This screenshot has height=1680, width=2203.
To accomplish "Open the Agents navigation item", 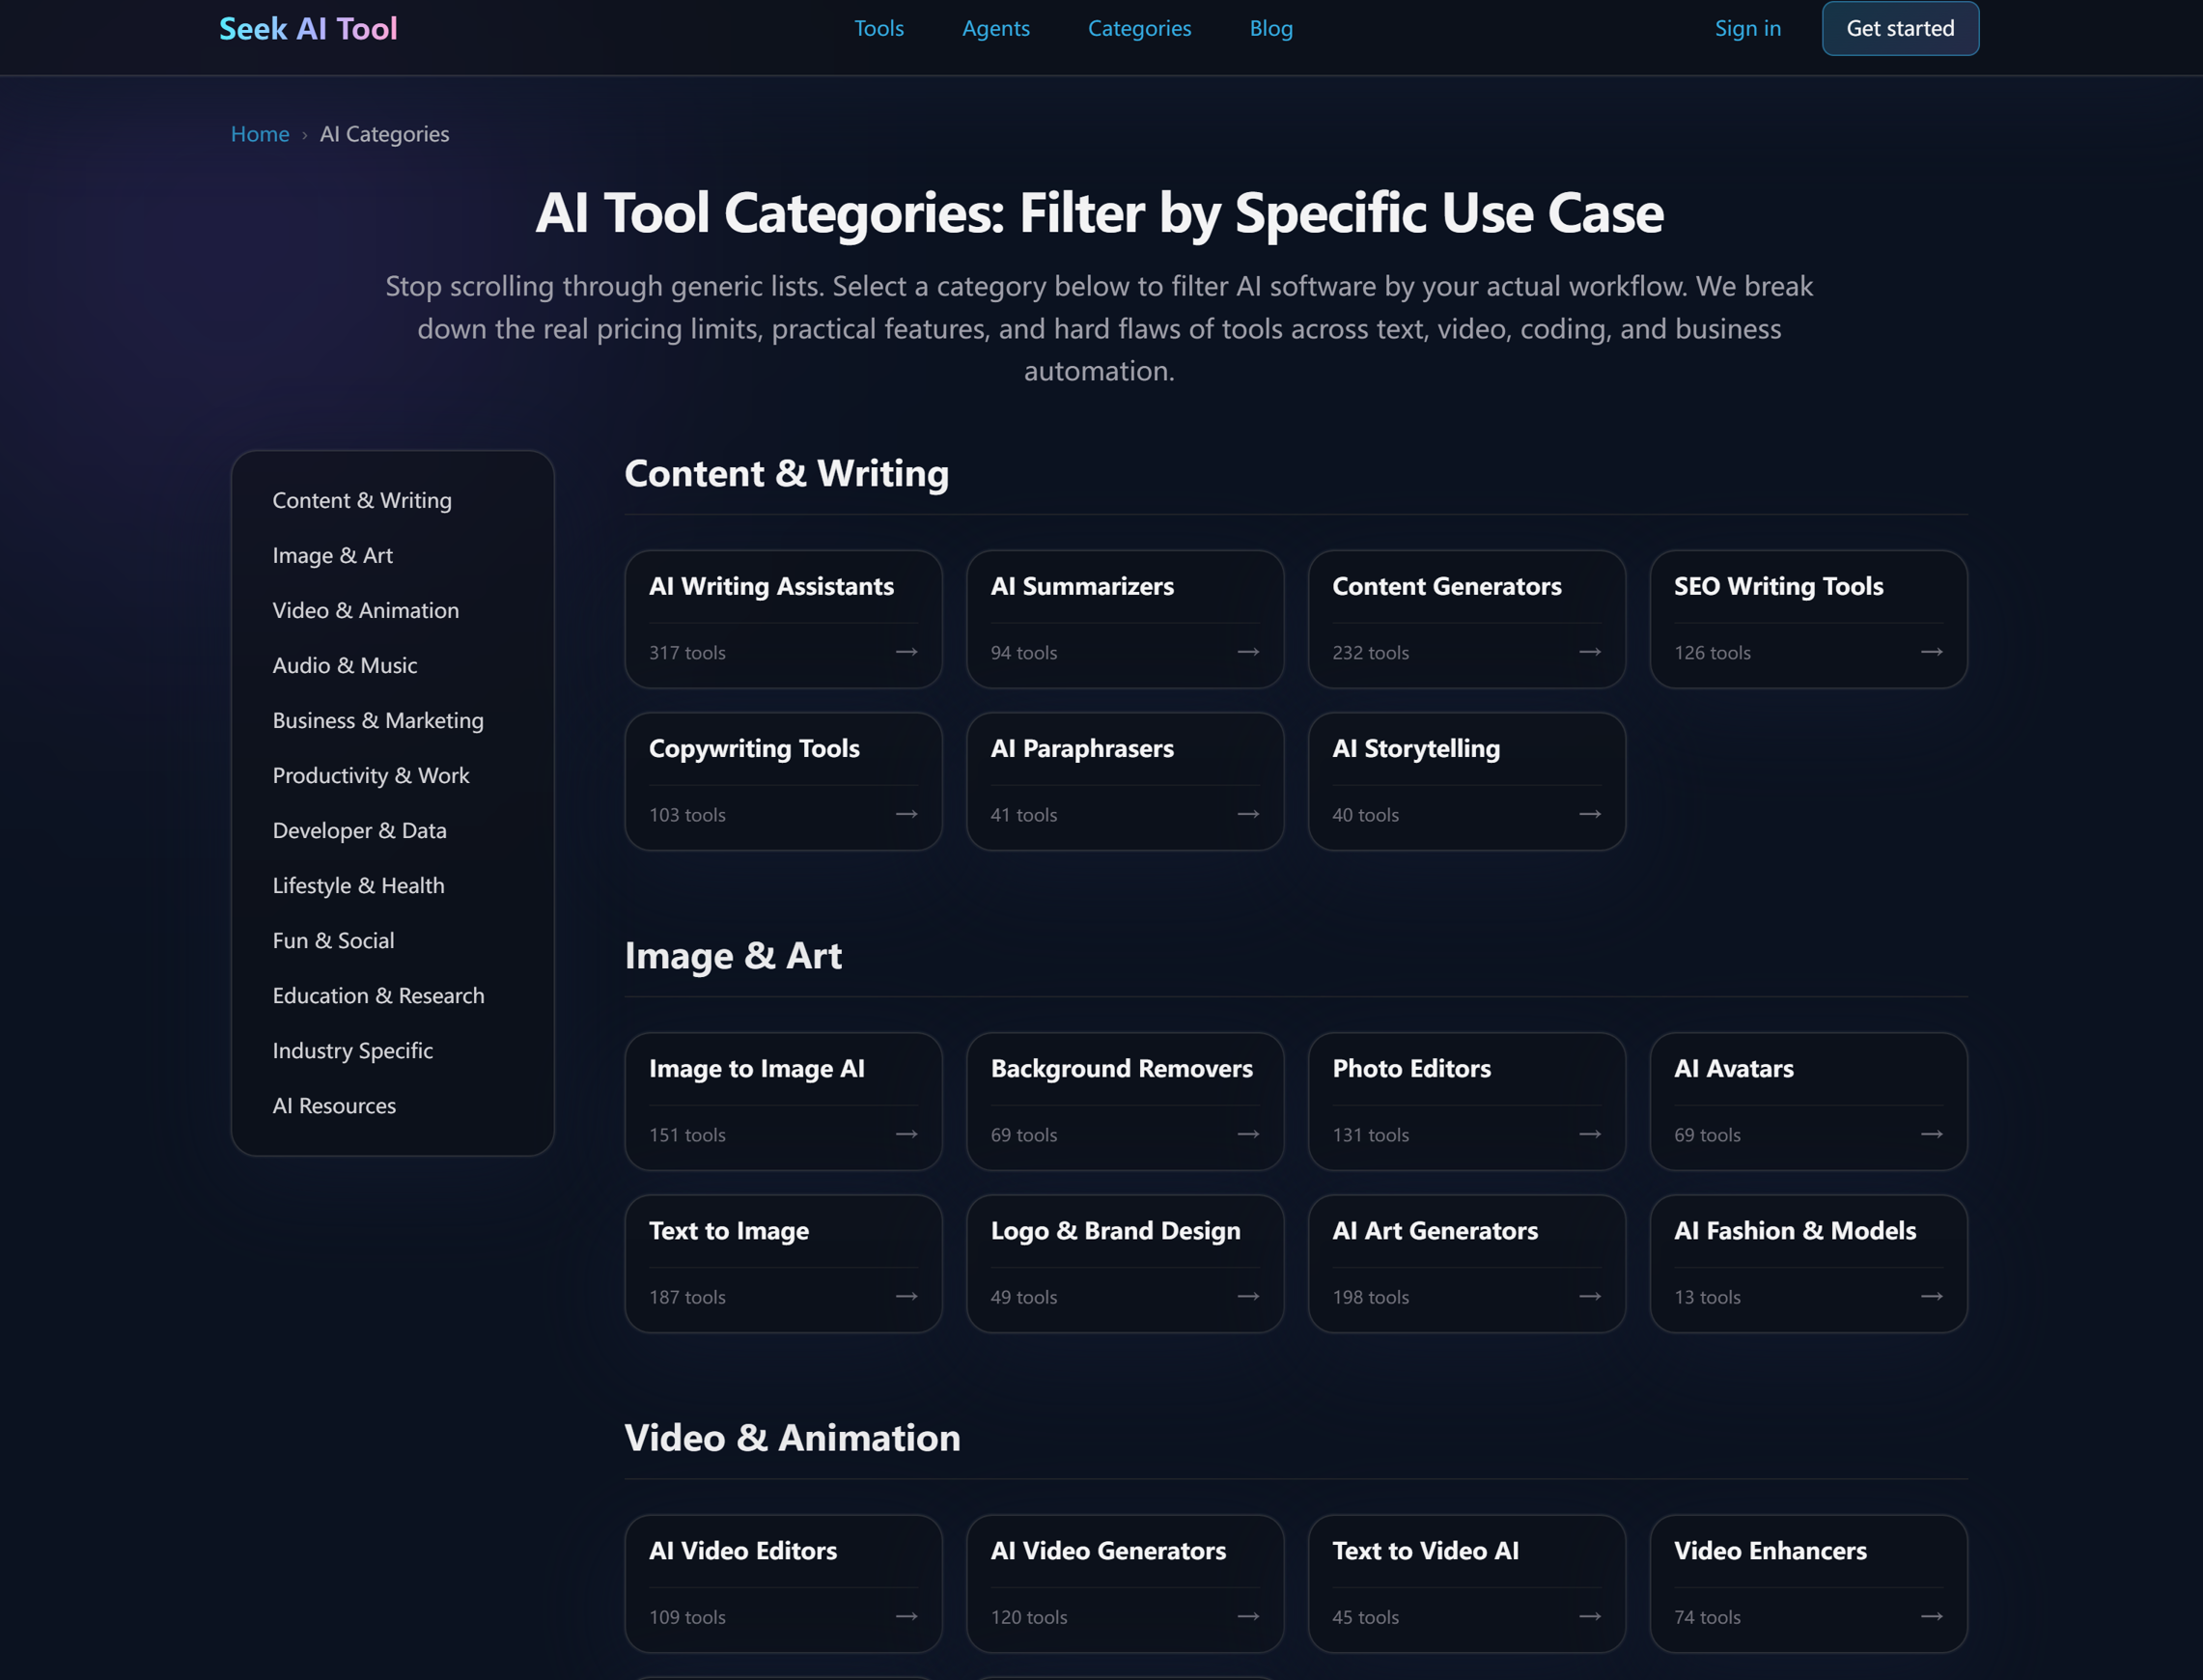I will click(995, 28).
